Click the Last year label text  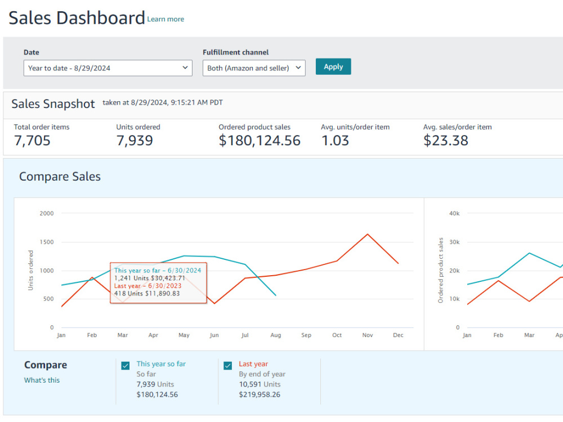[x=253, y=364]
